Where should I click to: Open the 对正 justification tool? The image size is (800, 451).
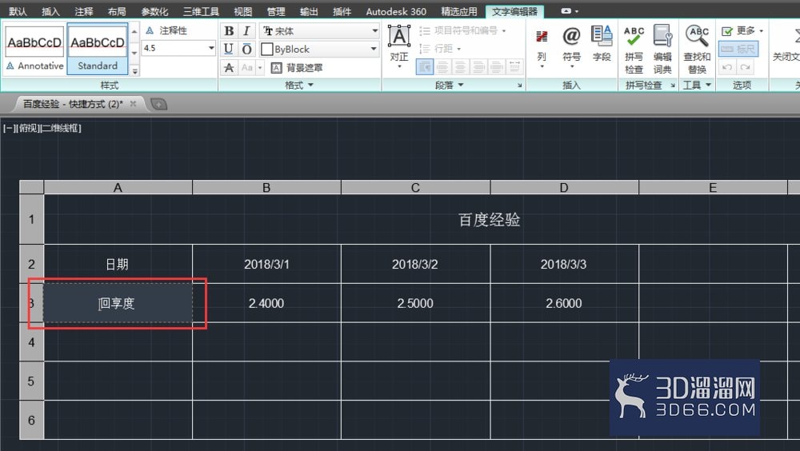pos(399,47)
